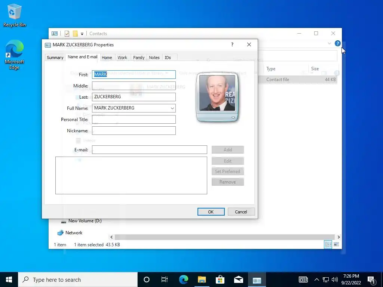Switch to the Home tab
383x287 pixels.
pos(107,58)
